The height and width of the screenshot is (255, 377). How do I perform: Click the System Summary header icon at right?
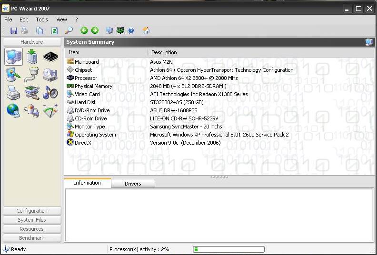(369, 42)
